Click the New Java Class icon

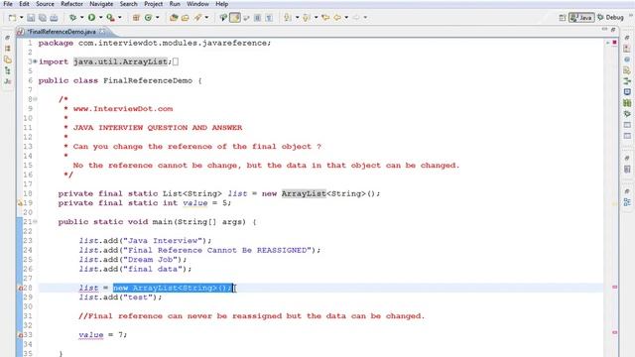point(148,18)
